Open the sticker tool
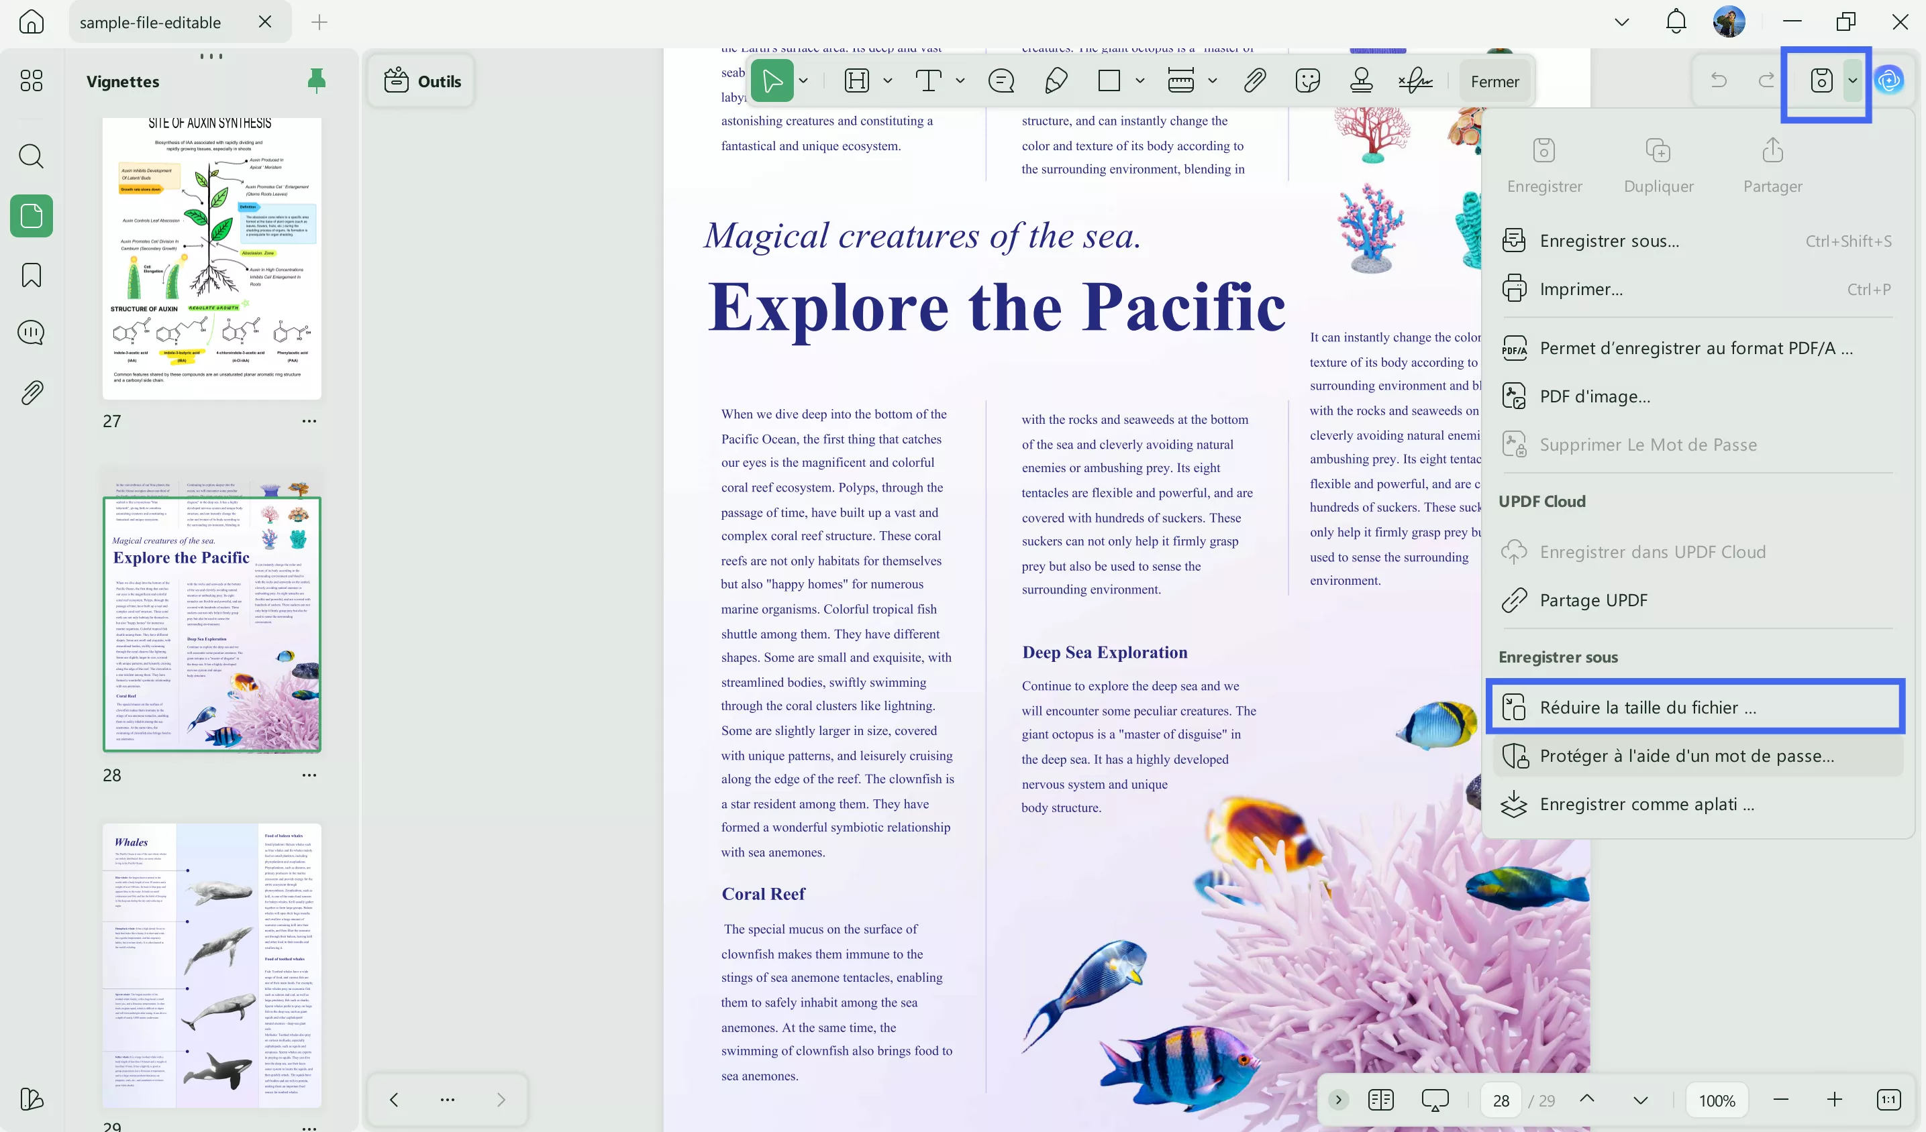The height and width of the screenshot is (1132, 1926). coord(1308,80)
